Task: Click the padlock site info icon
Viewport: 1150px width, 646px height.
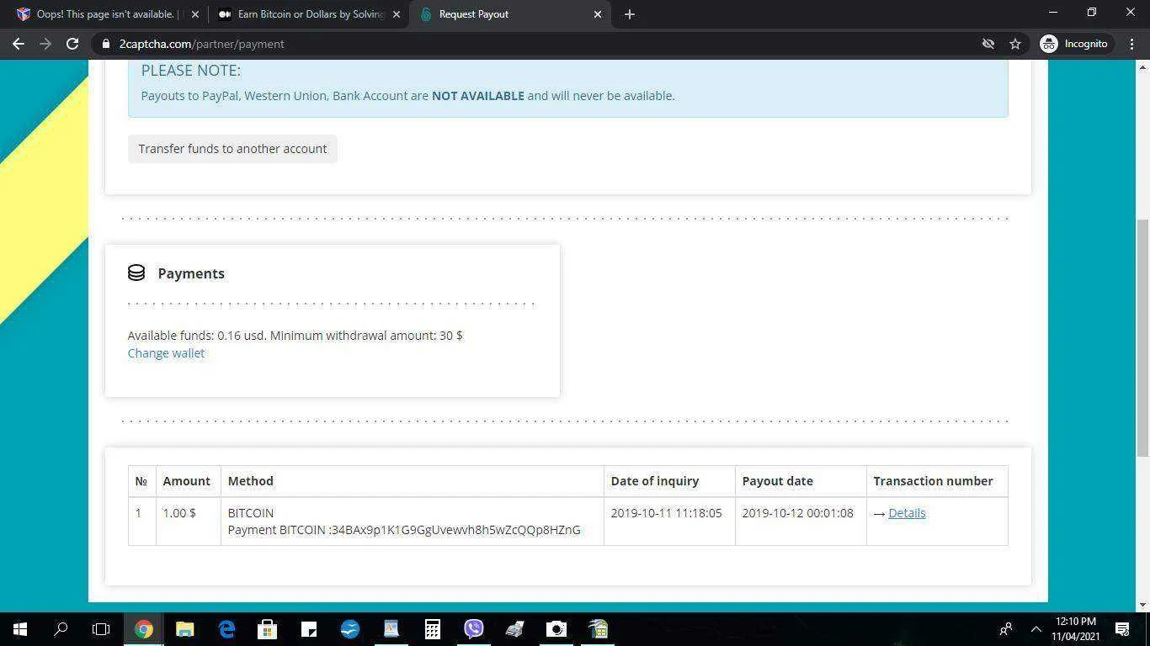Action: (106, 44)
